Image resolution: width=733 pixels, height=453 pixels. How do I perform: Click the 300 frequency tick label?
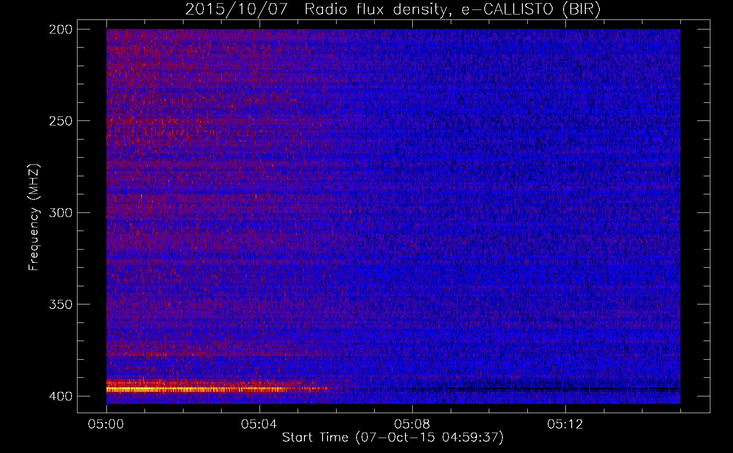[60, 213]
